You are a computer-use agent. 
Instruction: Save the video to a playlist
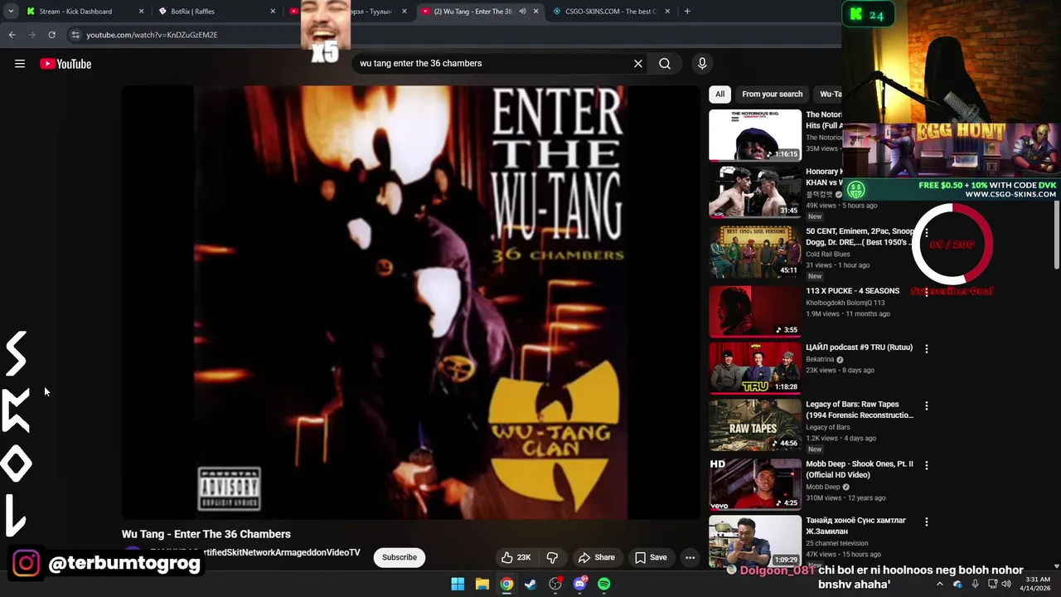click(651, 557)
